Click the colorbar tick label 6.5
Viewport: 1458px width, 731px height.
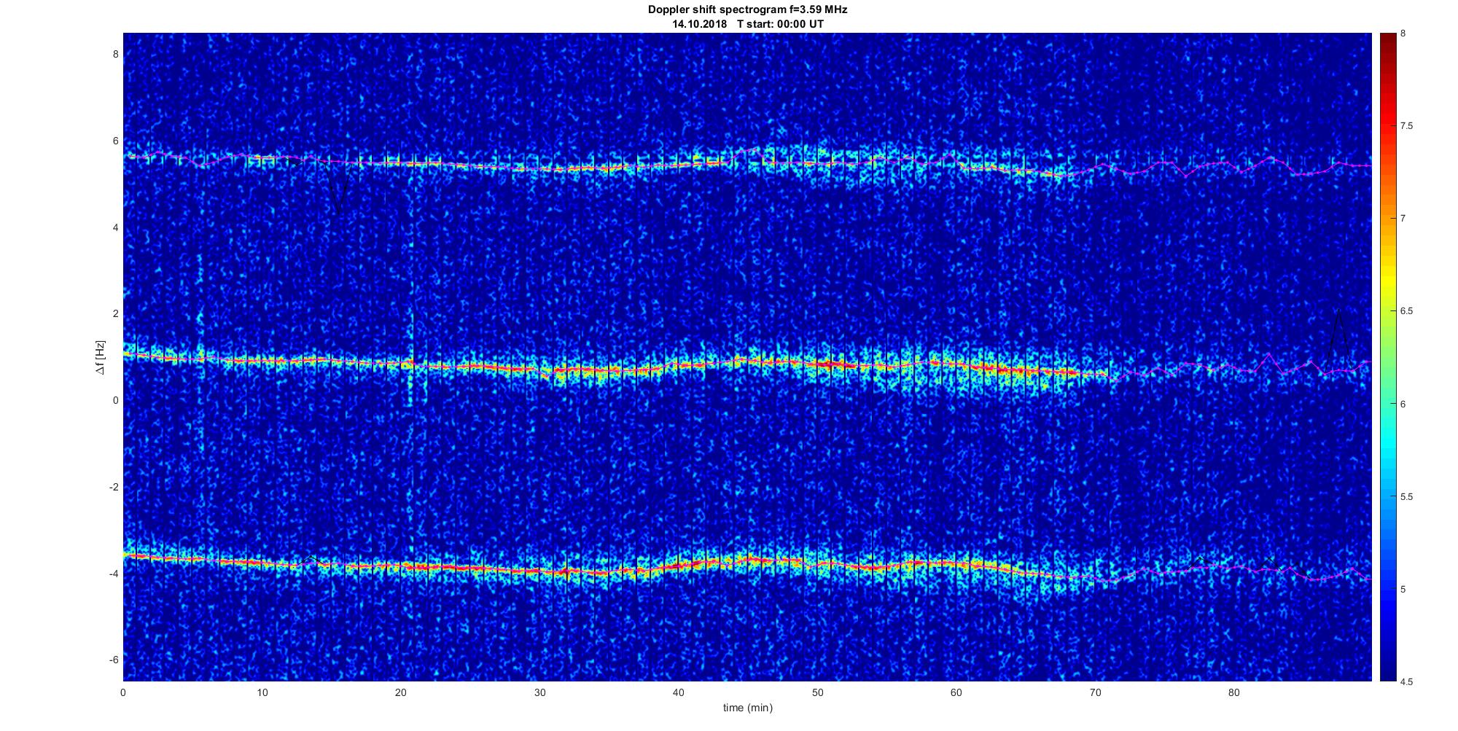point(1408,311)
